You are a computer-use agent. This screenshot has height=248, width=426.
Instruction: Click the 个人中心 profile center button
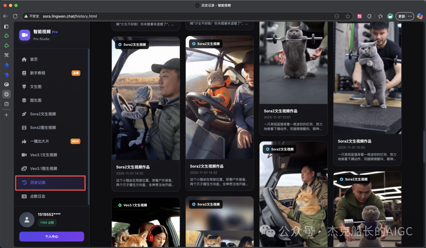(x=52, y=237)
